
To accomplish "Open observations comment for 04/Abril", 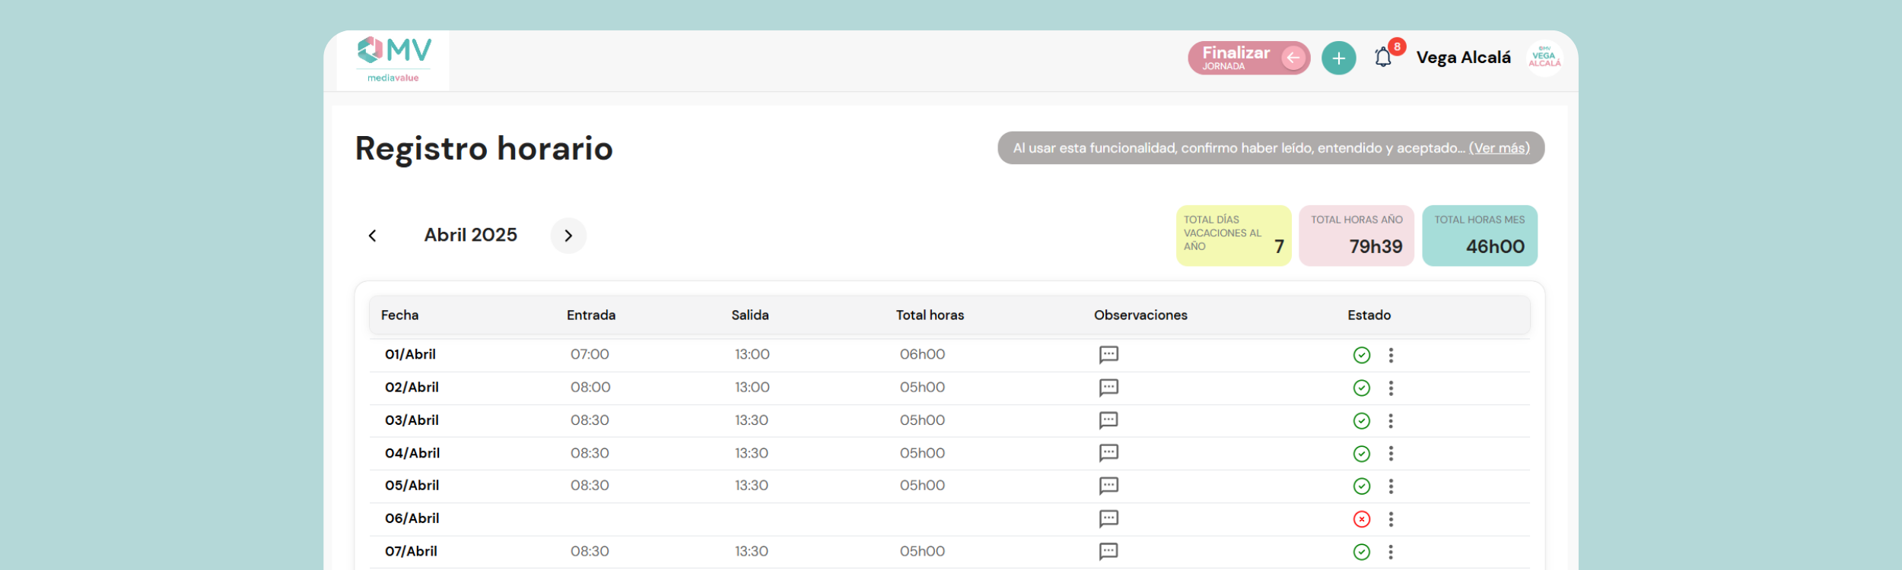I will click(x=1108, y=454).
